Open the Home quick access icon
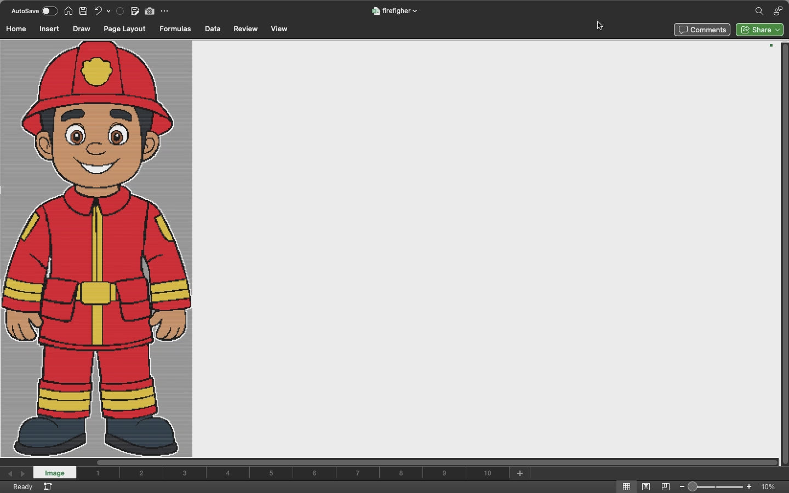789x493 pixels. point(68,11)
